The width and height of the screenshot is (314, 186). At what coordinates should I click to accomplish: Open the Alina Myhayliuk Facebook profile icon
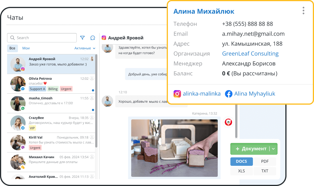tap(229, 94)
